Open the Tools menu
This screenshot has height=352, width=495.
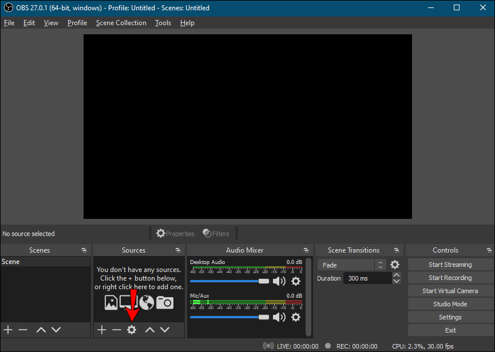(163, 23)
